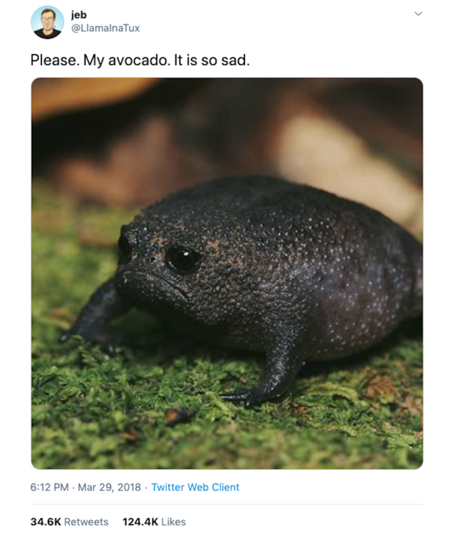Open the @LlamaInaTux handle link
452x537 pixels.
105,28
